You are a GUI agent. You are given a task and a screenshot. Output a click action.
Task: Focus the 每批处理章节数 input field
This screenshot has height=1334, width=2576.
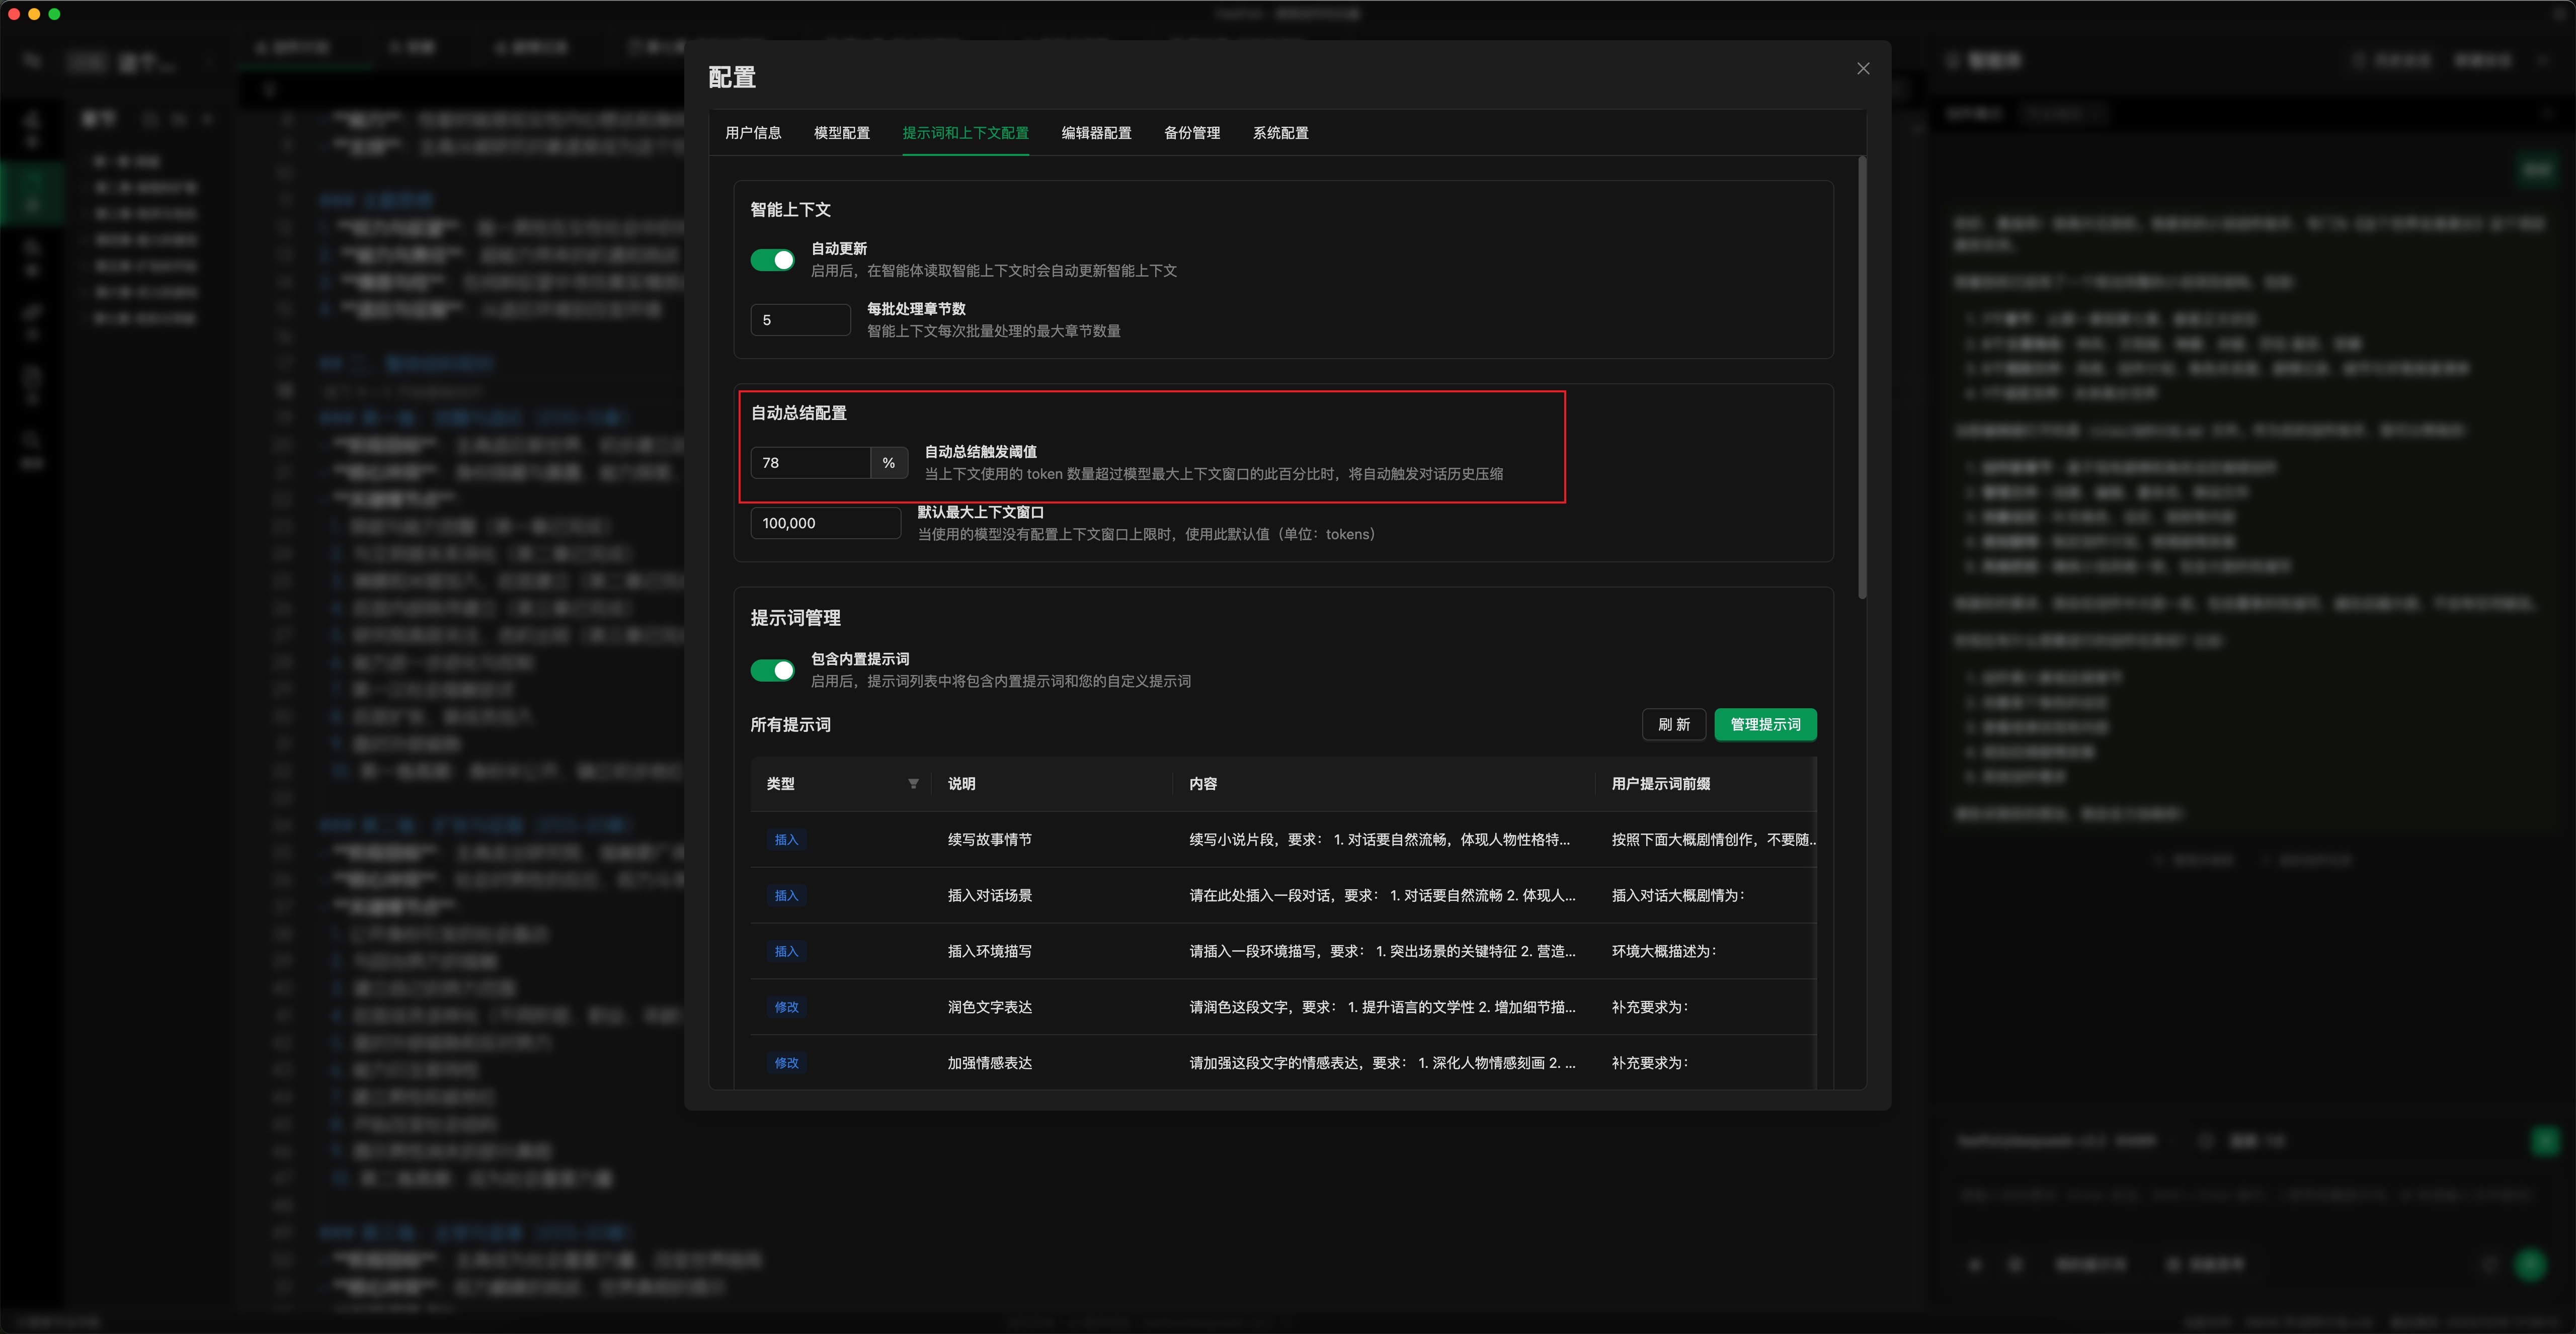[x=800, y=320]
